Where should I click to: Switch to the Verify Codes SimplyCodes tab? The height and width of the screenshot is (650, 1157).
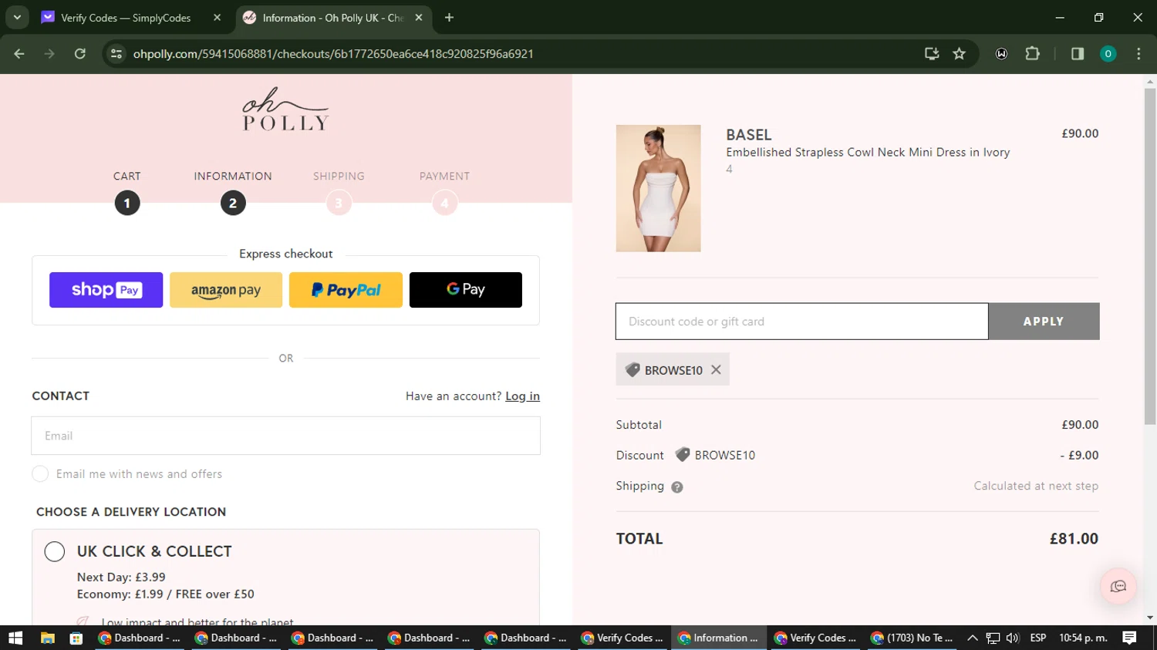[126, 18]
